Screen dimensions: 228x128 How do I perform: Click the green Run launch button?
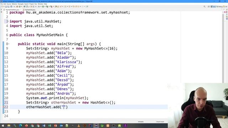click(x=43, y=6)
